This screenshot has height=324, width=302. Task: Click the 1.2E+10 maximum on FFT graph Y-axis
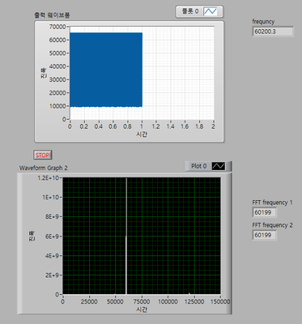(x=51, y=177)
